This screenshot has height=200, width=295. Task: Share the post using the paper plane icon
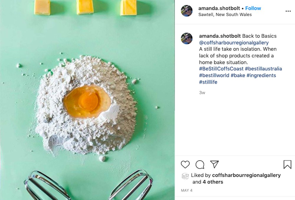[x=214, y=164]
